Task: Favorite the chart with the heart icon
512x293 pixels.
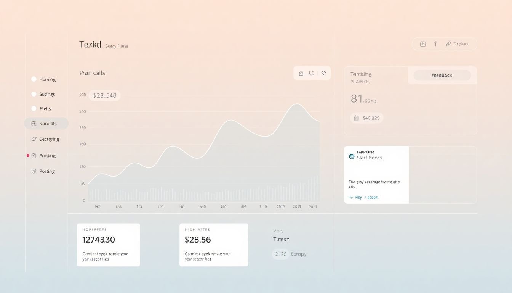Action: (x=323, y=73)
